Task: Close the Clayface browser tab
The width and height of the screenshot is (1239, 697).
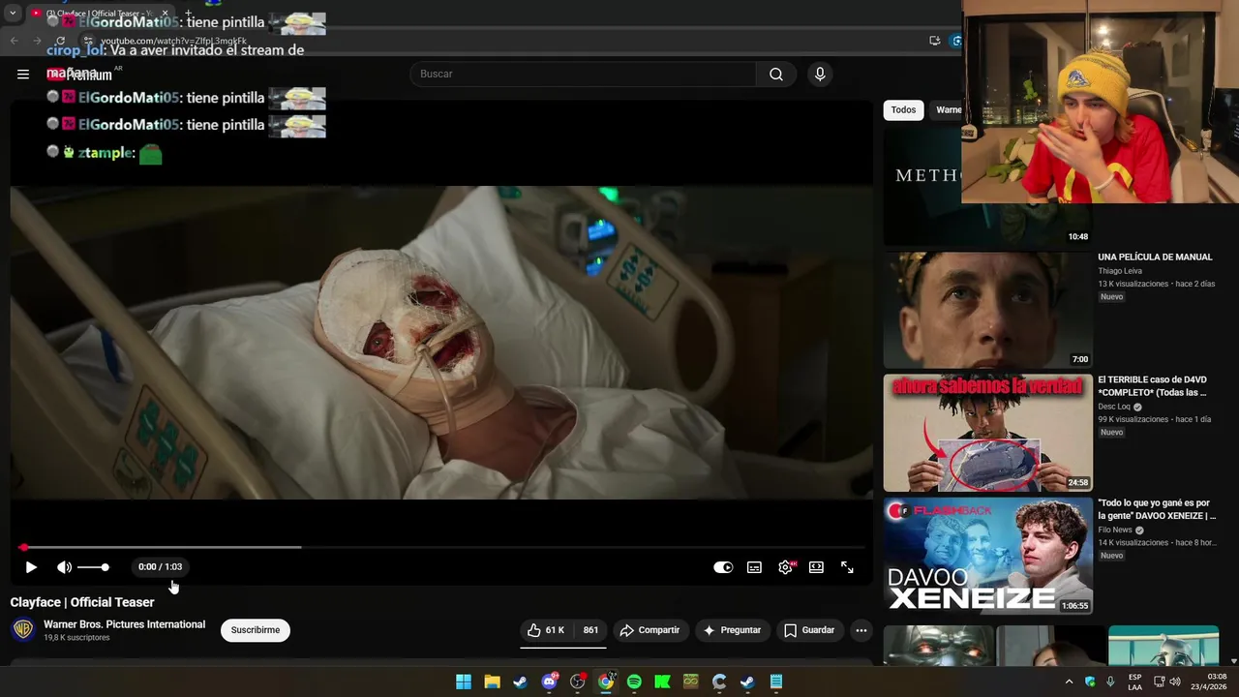Action: (x=165, y=14)
